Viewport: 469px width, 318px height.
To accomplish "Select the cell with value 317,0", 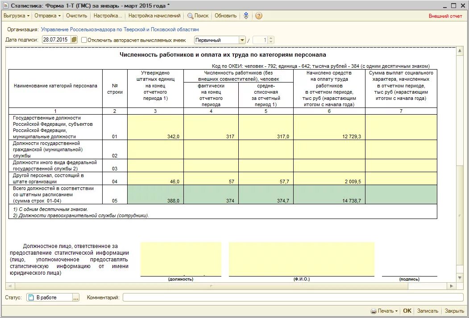I will [x=266, y=127].
